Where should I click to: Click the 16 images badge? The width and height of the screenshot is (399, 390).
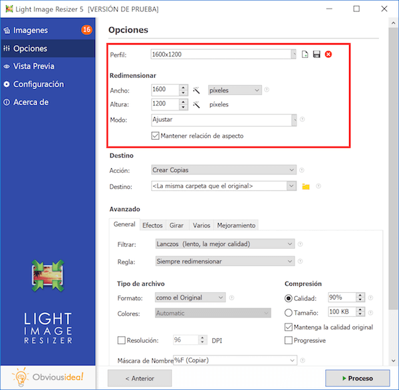coord(86,30)
